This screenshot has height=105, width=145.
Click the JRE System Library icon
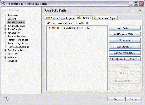(54, 28)
